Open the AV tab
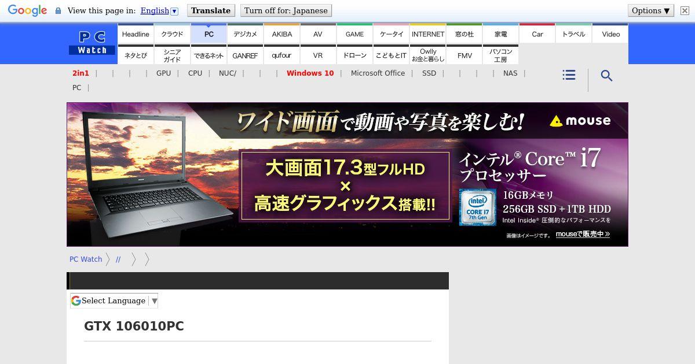695x364 pixels. point(318,34)
